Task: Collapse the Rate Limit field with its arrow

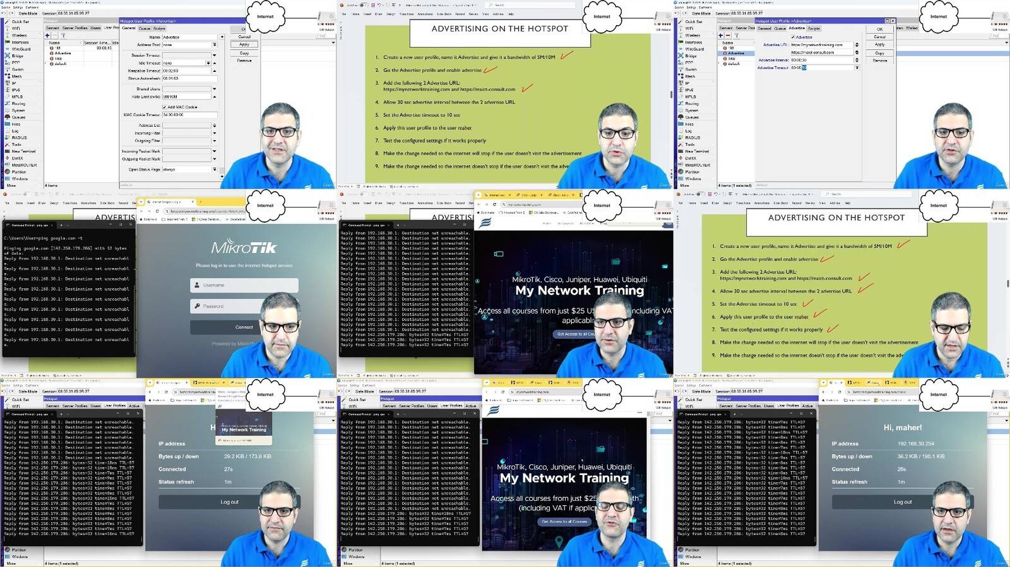Action: [214, 96]
